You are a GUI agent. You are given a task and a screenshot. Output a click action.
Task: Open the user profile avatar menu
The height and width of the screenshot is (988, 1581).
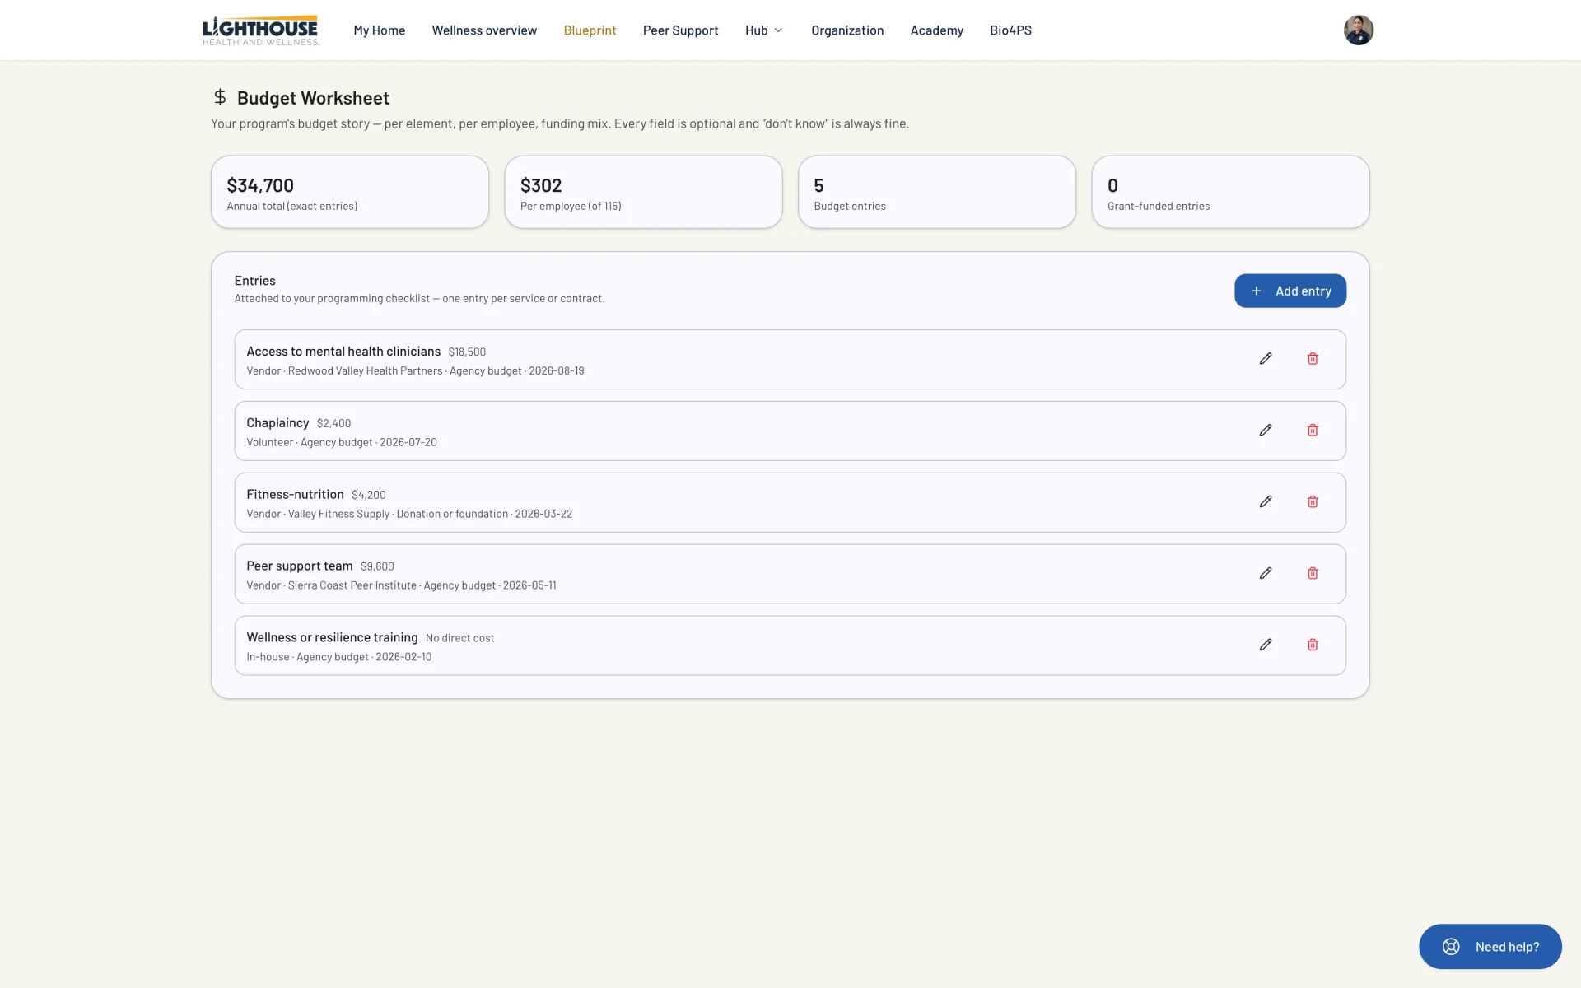[1358, 30]
